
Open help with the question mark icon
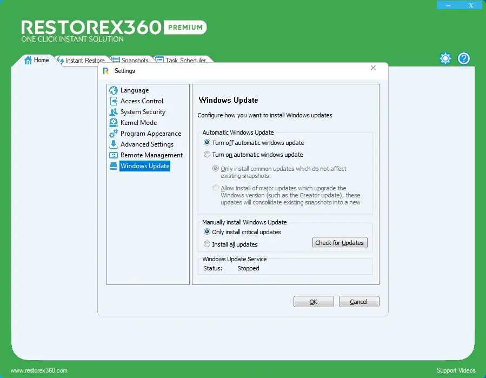click(464, 58)
